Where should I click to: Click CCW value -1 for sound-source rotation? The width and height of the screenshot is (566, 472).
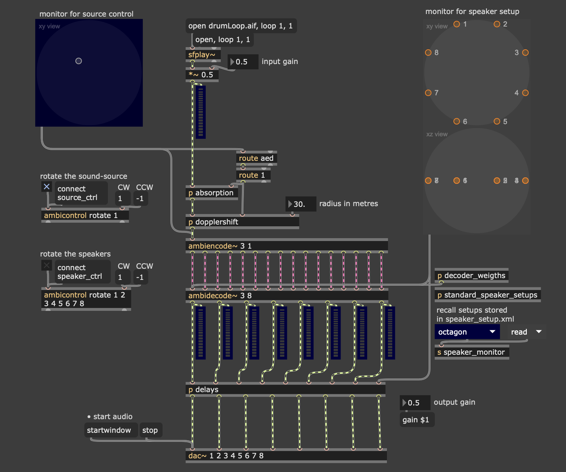coord(141,198)
